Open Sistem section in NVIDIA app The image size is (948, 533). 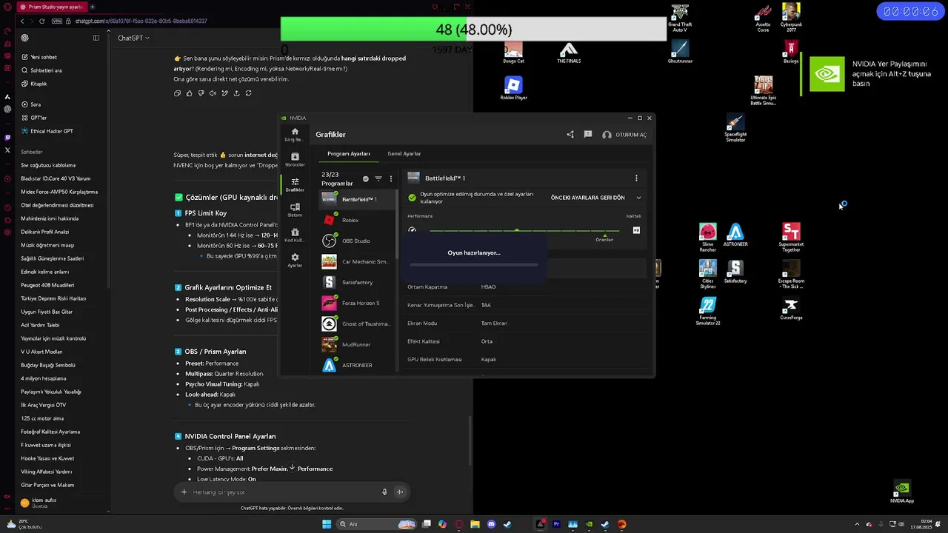click(x=295, y=210)
